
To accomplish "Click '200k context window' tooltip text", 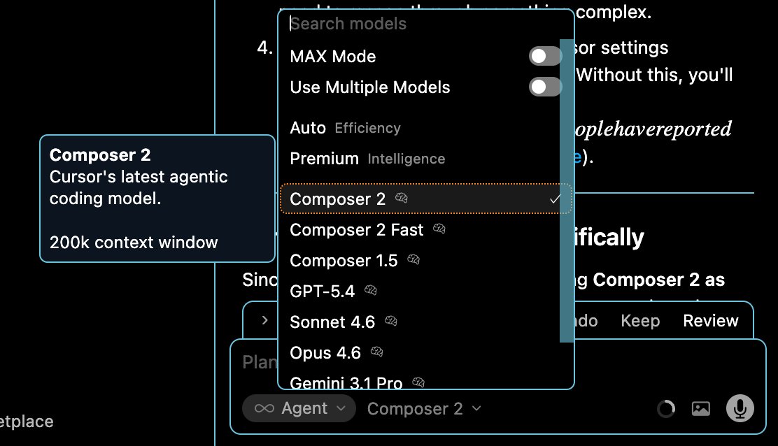I will pyautogui.click(x=134, y=243).
